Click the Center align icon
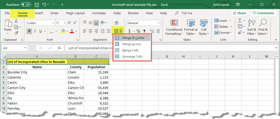This screenshot has width=280, height=119. coord(90,31)
